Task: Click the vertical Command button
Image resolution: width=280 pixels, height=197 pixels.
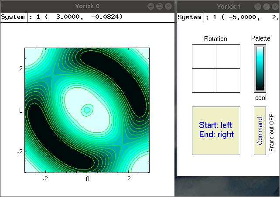Action: tap(260, 131)
